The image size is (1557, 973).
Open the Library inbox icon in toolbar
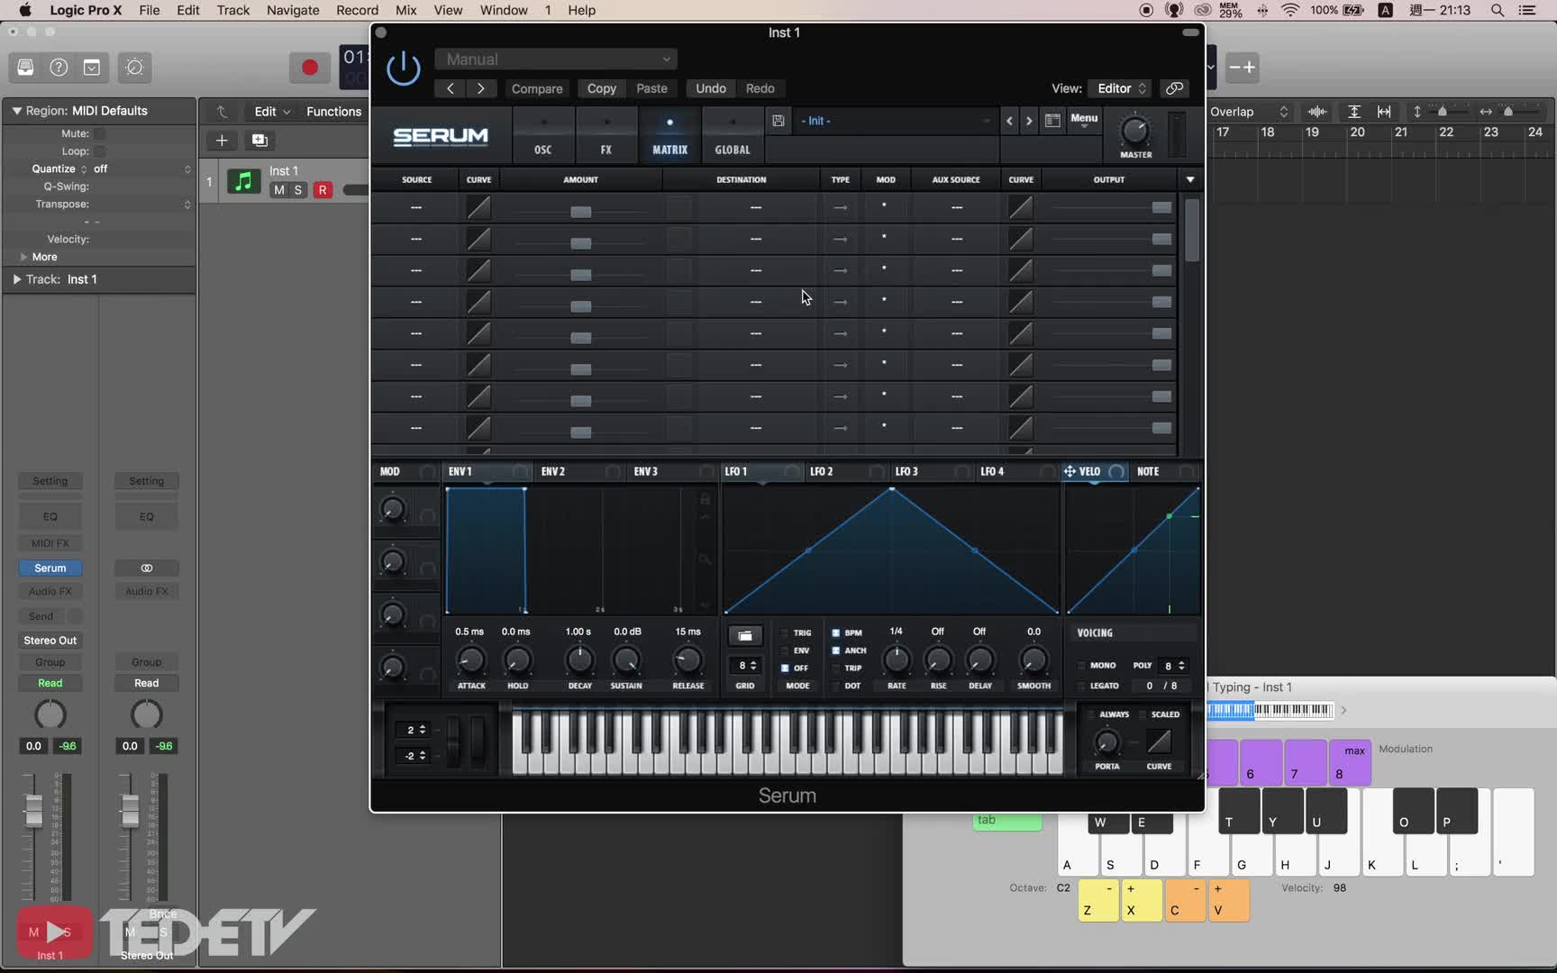click(x=25, y=68)
